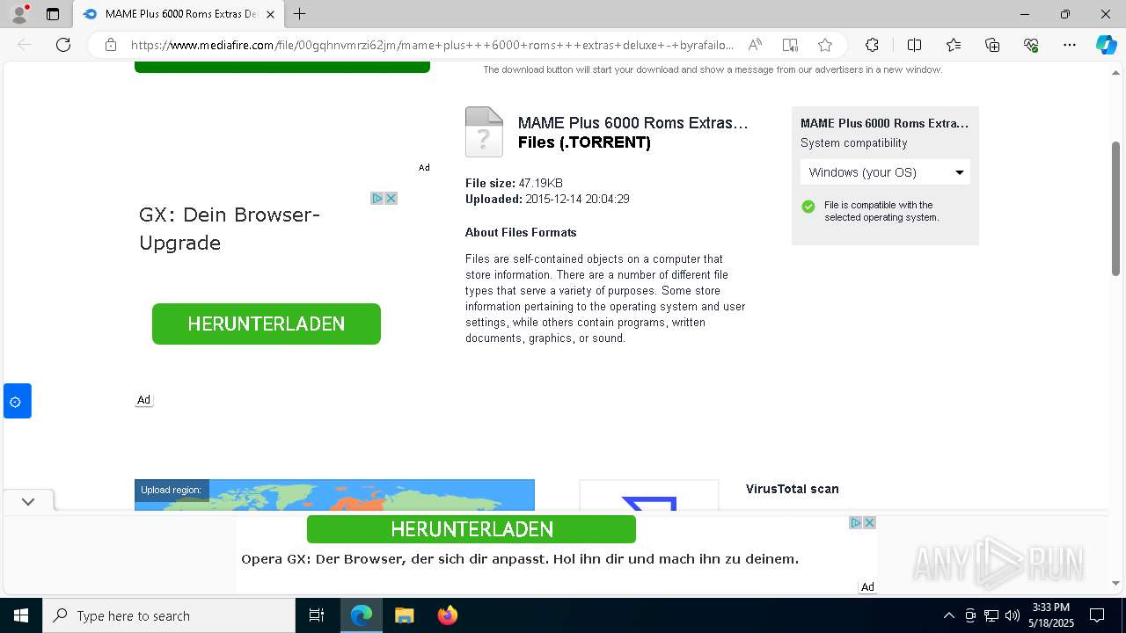Click the mediafire URL address bar
Screen dimensions: 1126x633
point(431,45)
